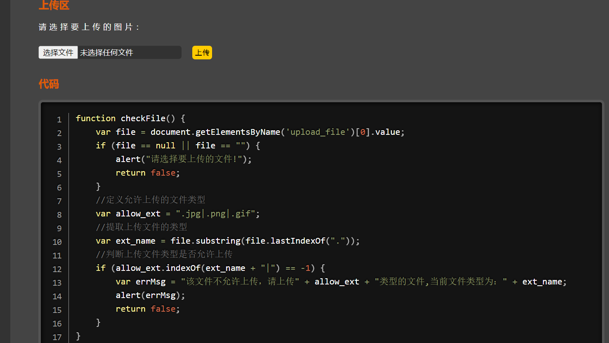The width and height of the screenshot is (609, 343).
Task: Click the 选择文件 choose file button
Action: (58, 52)
